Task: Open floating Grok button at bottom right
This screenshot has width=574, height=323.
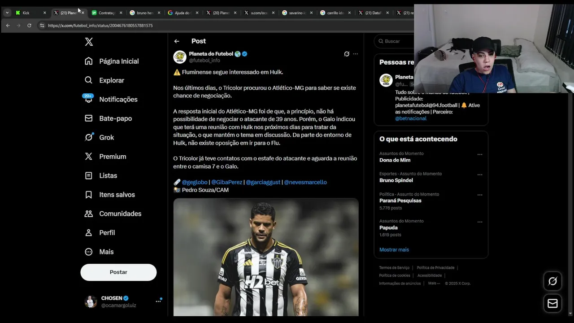Action: click(x=552, y=281)
